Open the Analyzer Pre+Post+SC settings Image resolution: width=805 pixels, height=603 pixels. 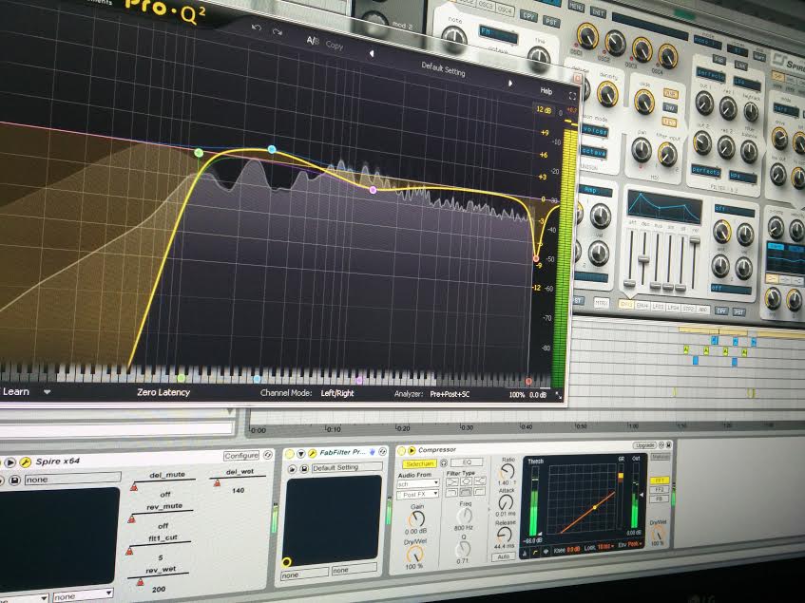(x=450, y=394)
